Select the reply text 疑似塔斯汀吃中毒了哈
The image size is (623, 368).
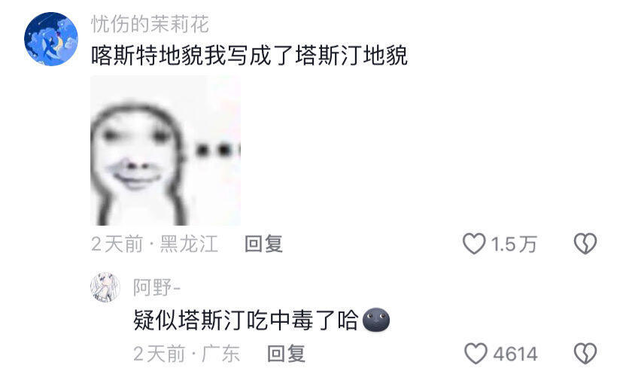point(246,320)
